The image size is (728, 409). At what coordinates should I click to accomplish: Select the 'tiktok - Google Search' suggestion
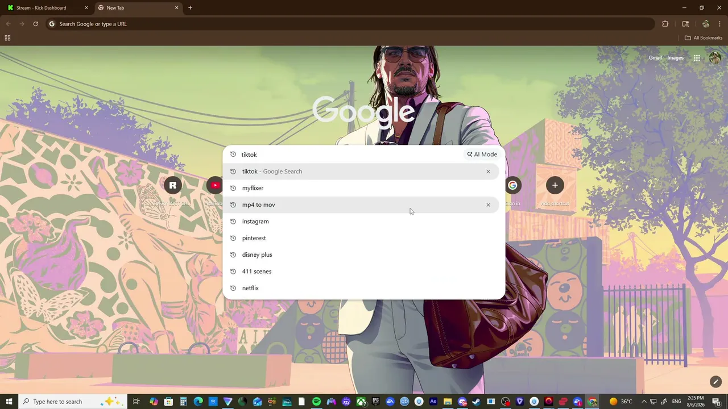tap(361, 172)
